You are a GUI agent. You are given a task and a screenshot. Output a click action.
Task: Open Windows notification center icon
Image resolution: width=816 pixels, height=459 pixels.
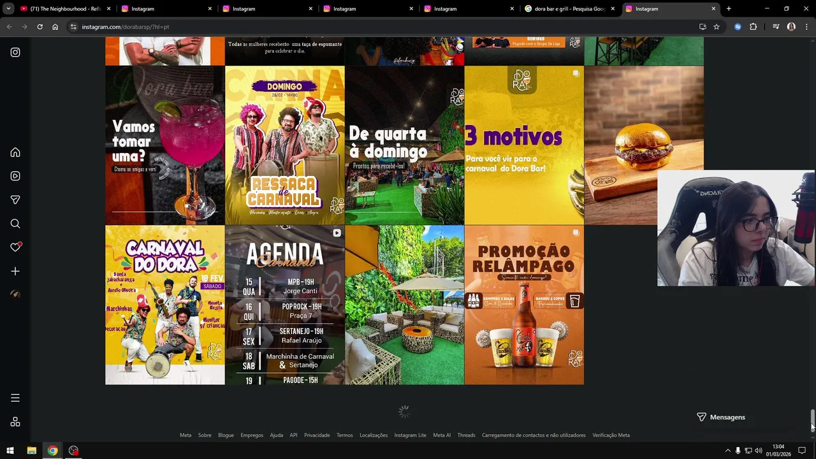click(x=802, y=451)
